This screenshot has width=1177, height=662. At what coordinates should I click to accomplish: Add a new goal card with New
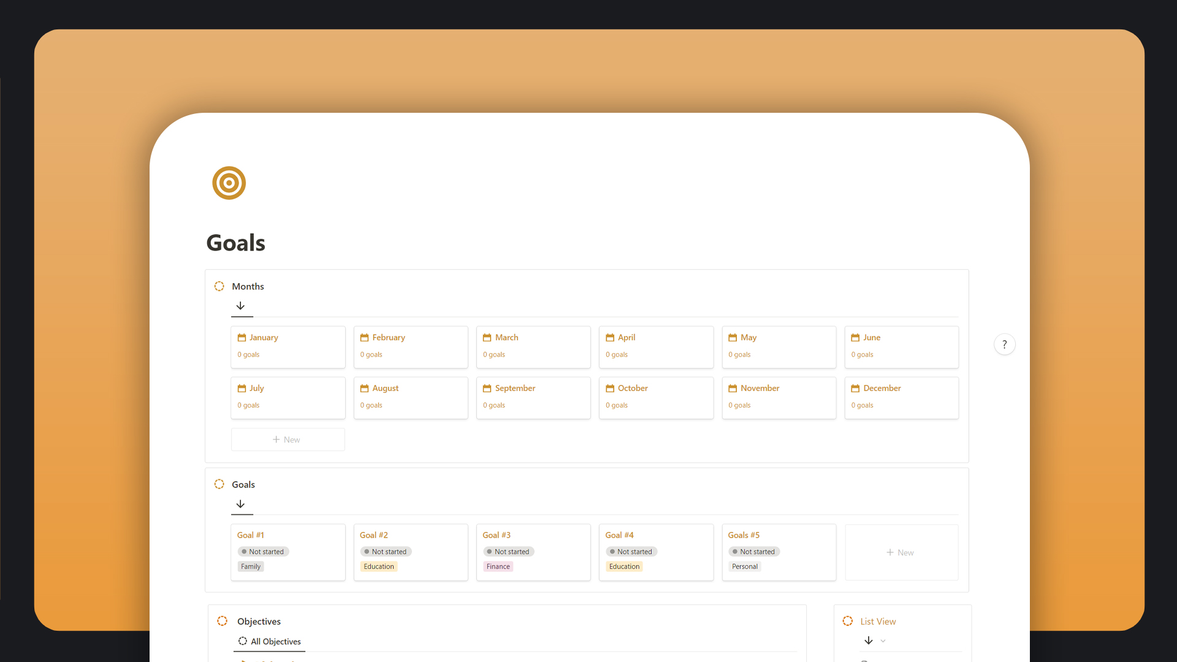(x=901, y=552)
